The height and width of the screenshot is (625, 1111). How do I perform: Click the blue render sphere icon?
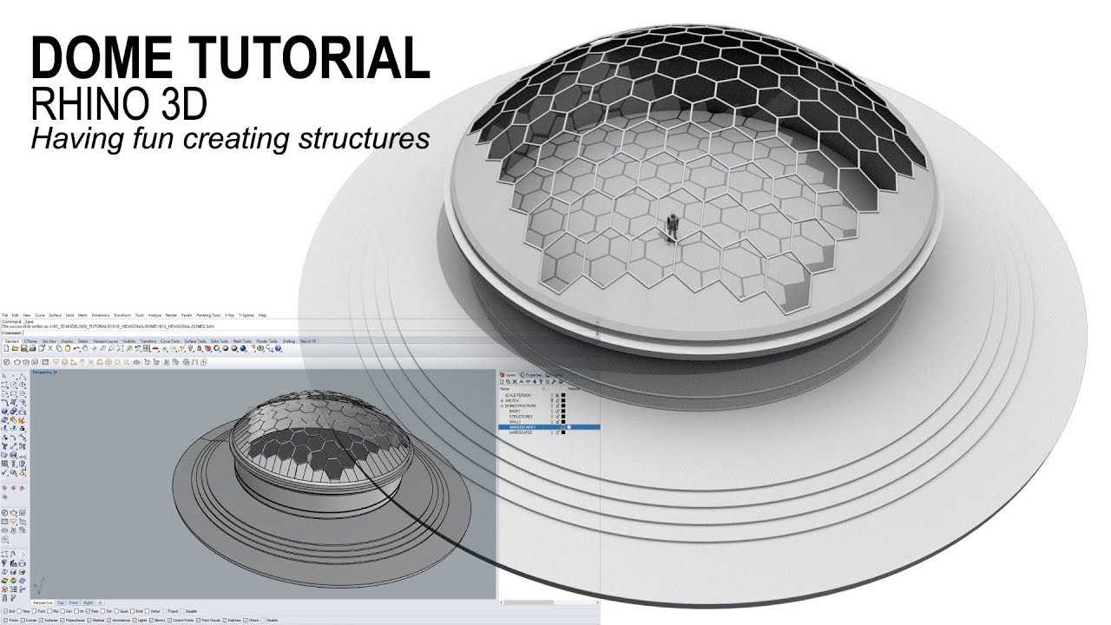tap(242, 348)
